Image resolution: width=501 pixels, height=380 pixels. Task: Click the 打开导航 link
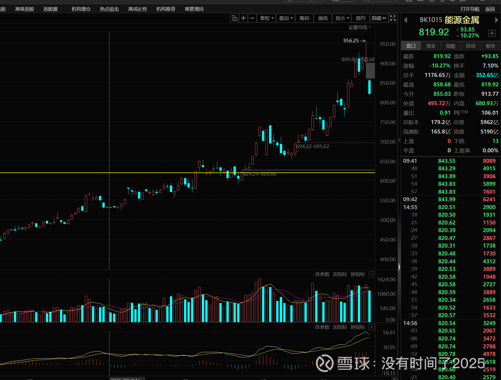point(470,9)
